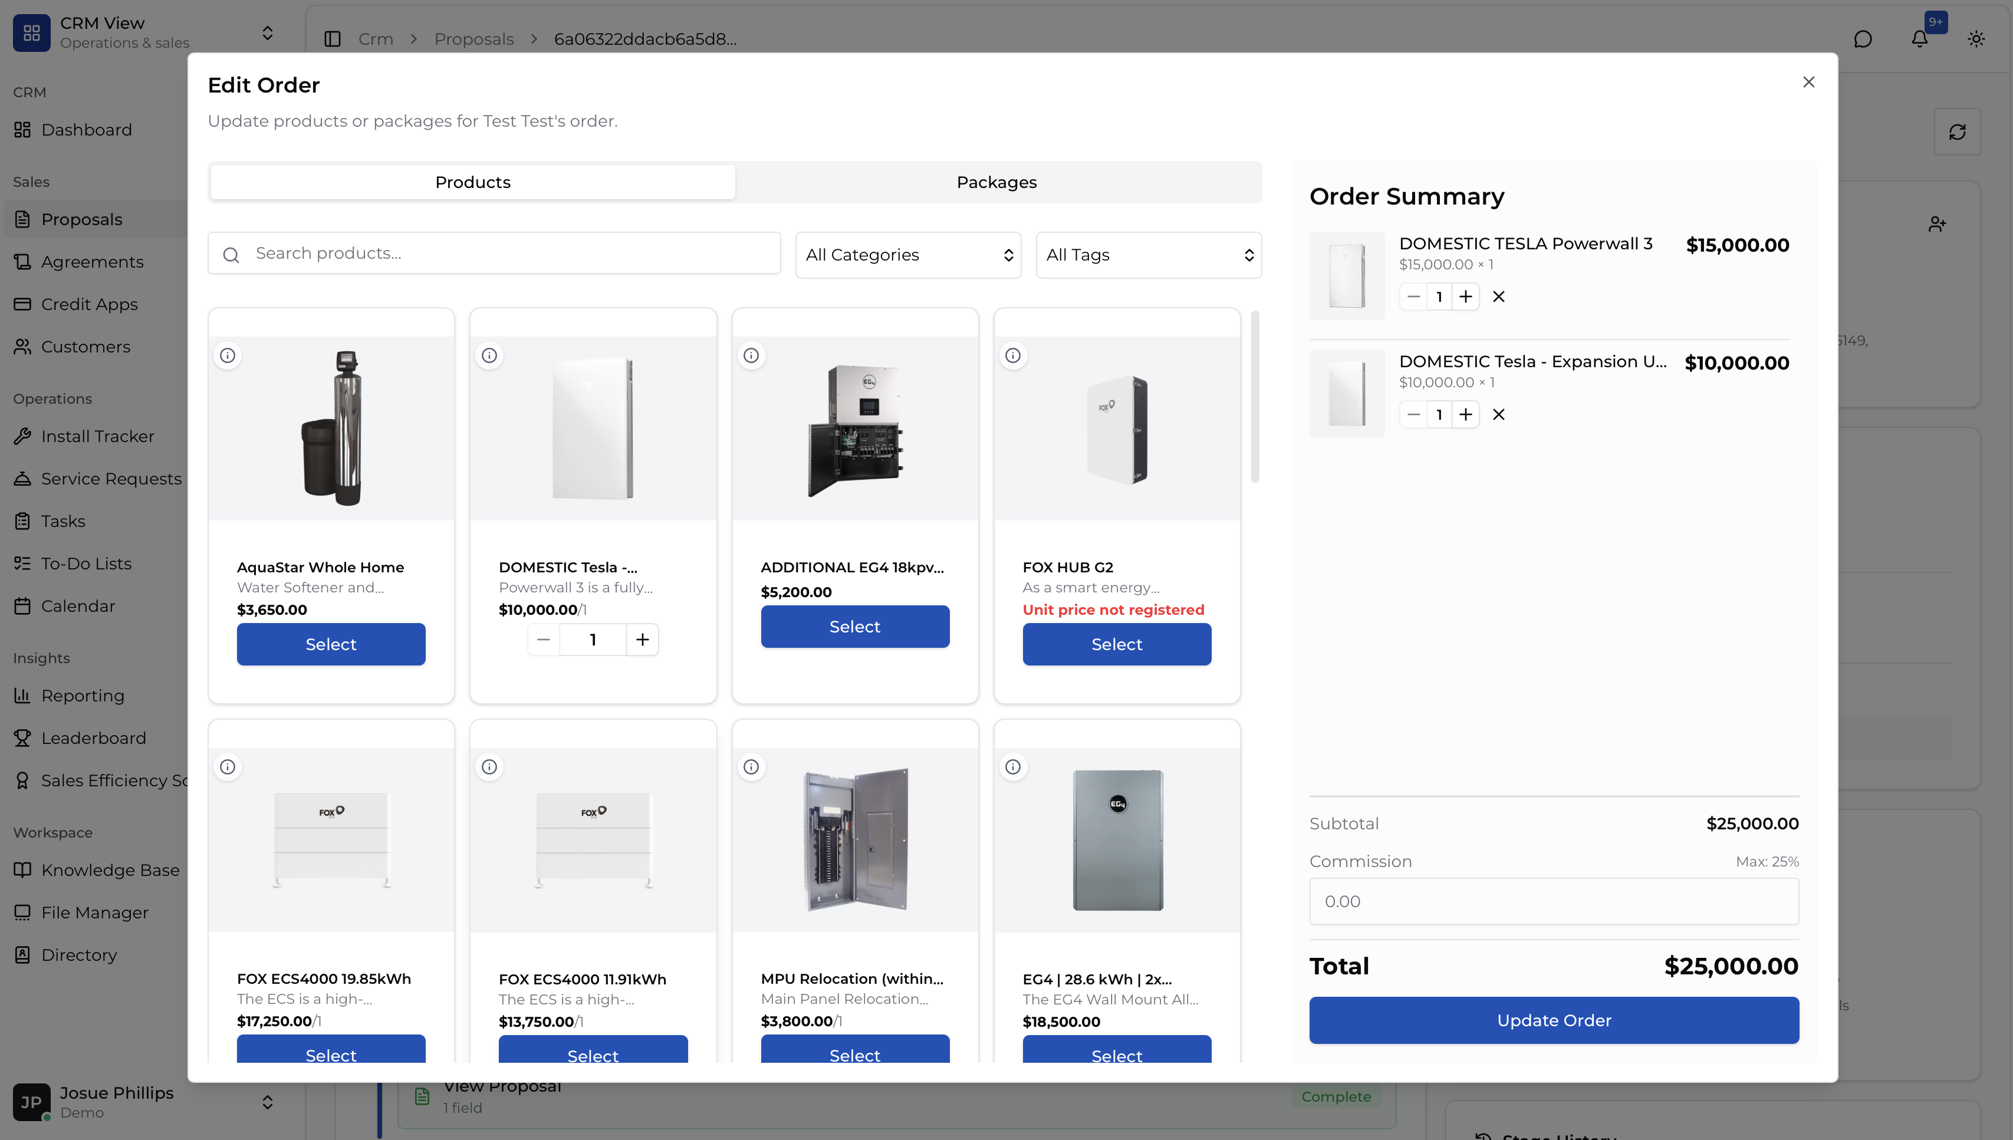Focus the Search products field
The height and width of the screenshot is (1140, 2013).
coord(494,253)
